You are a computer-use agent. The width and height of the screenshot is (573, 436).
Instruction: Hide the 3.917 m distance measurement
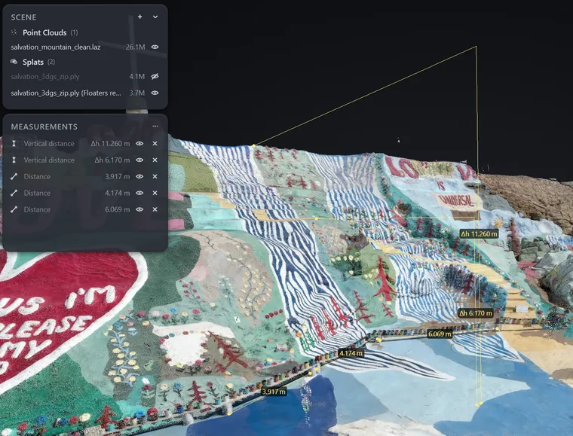pyautogui.click(x=139, y=176)
